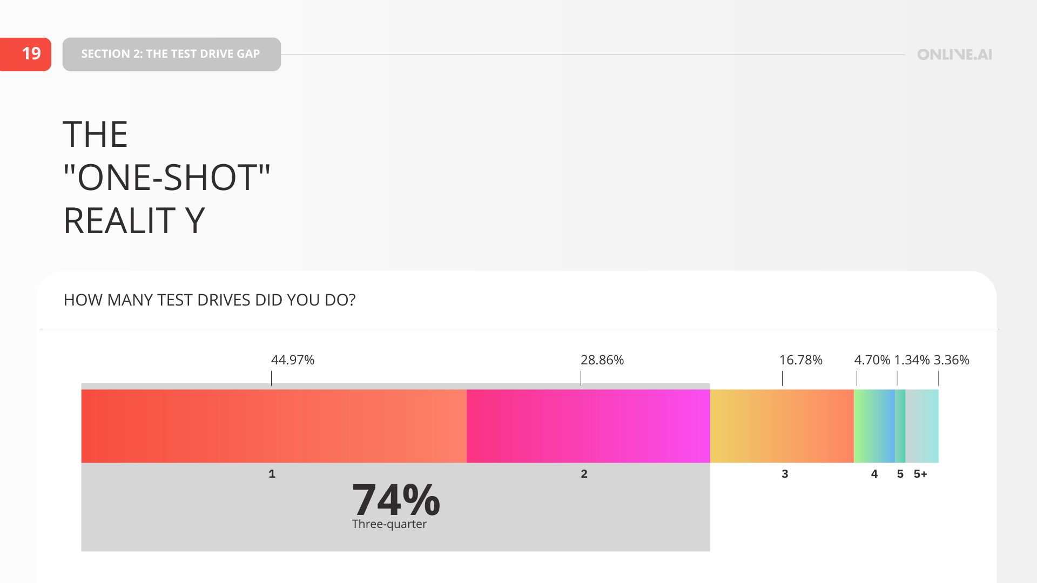Click the red slide number 19 badge
The image size is (1037, 583).
[x=26, y=54]
